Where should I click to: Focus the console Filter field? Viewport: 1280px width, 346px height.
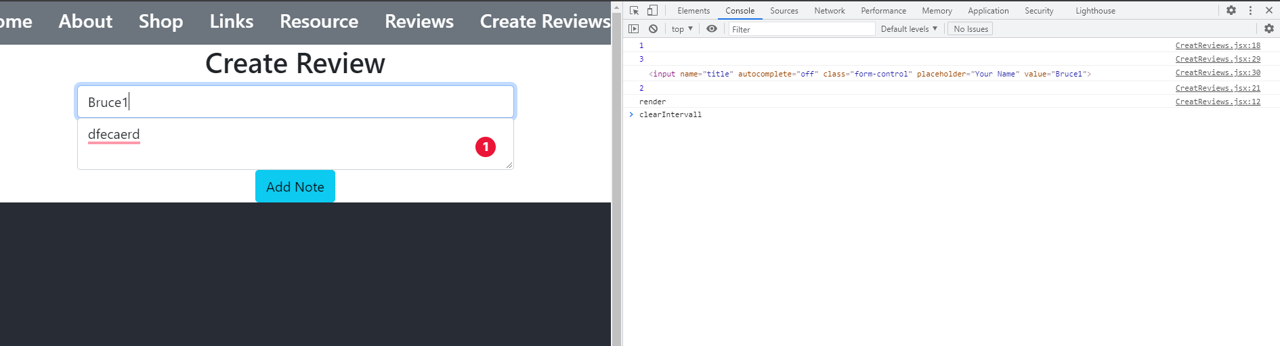pos(802,29)
